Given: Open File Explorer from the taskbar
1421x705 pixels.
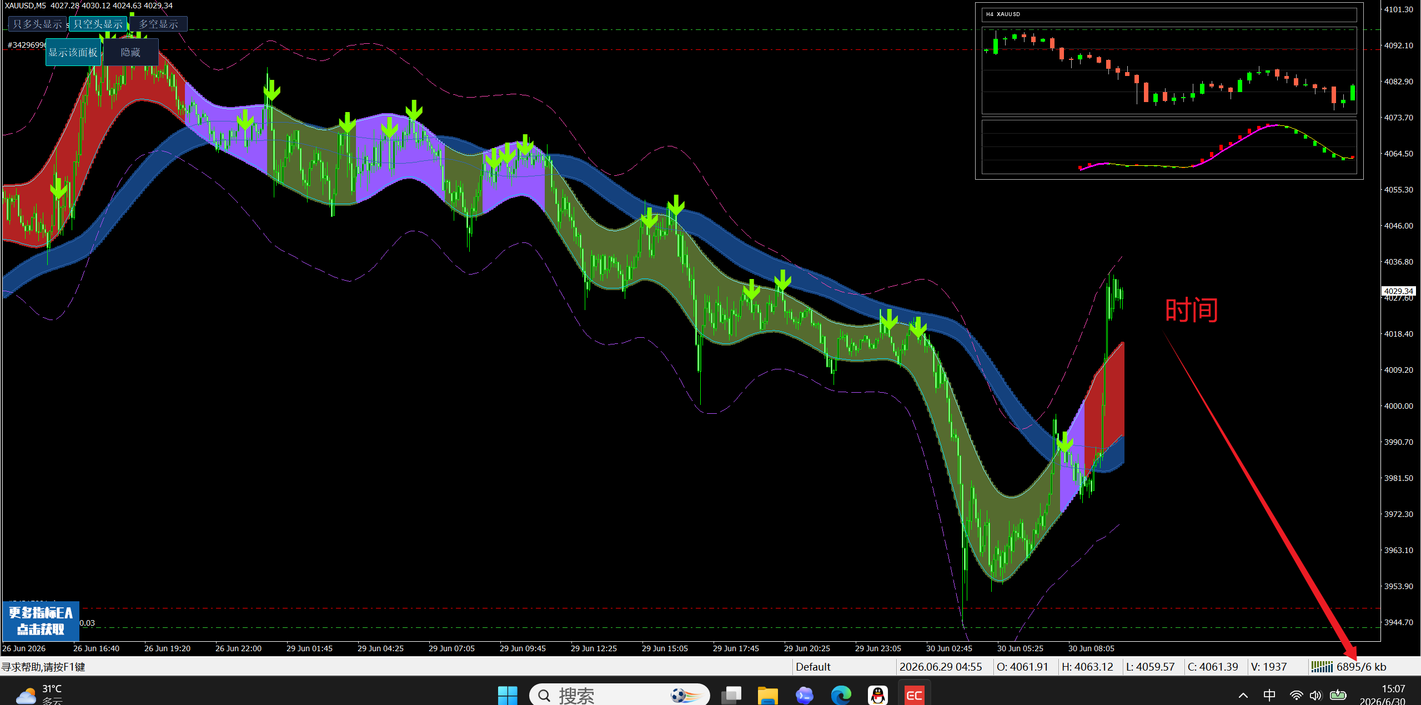Looking at the screenshot, I should [768, 695].
